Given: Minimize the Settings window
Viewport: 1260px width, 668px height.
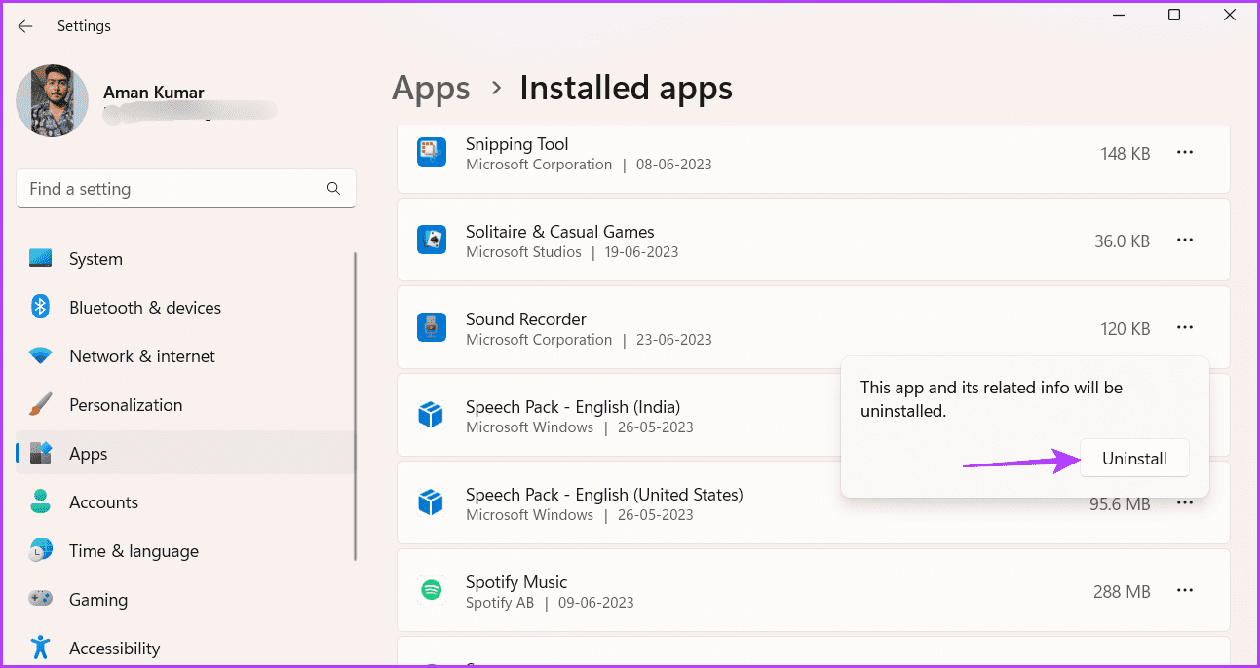Looking at the screenshot, I should pyautogui.click(x=1121, y=15).
